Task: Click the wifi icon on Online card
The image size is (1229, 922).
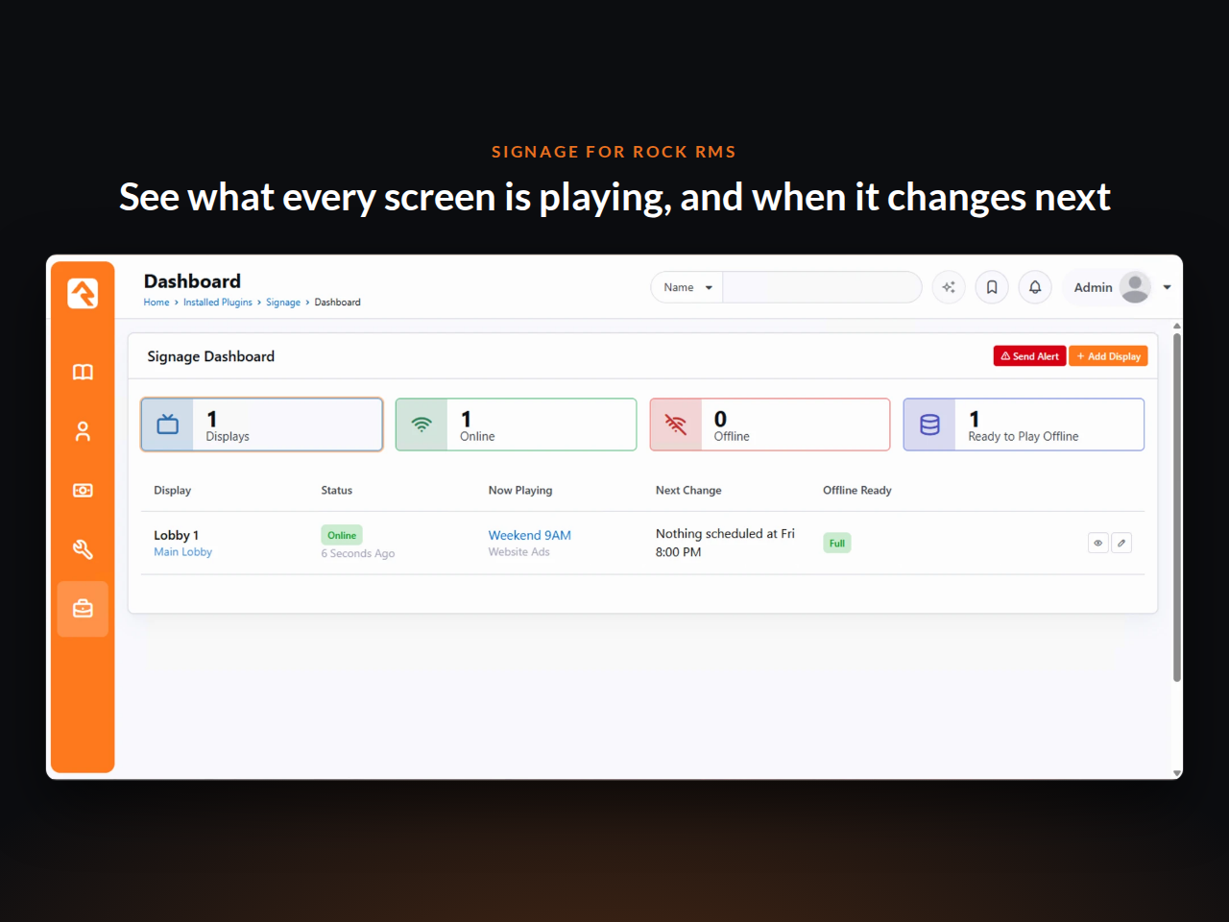Action: click(x=422, y=425)
